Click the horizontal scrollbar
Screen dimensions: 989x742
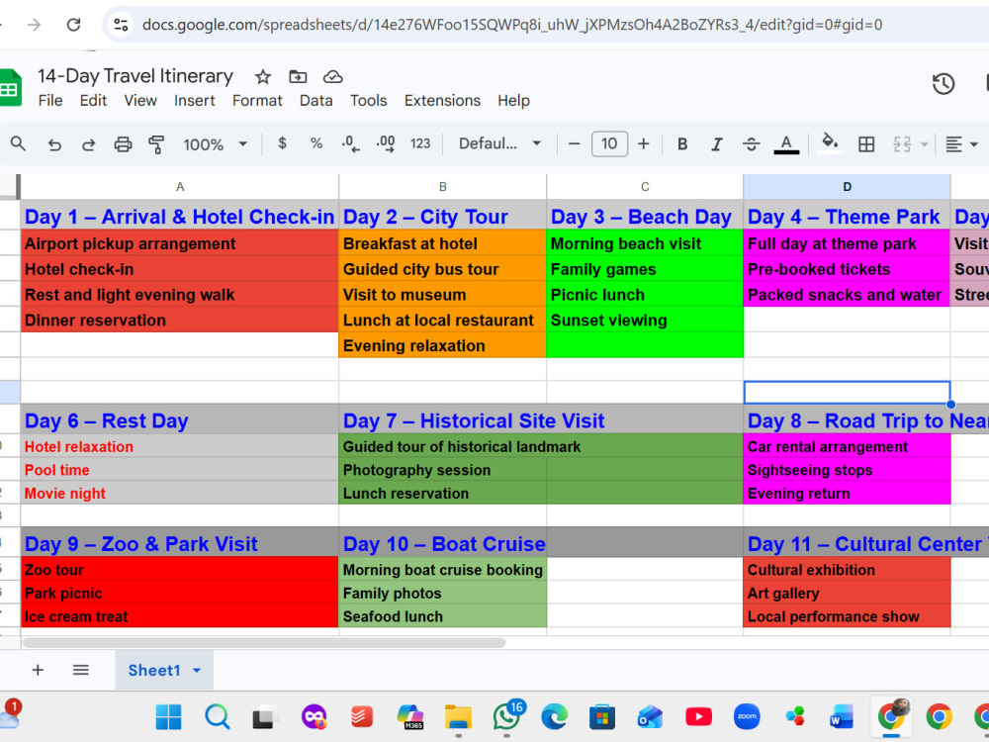[x=264, y=643]
